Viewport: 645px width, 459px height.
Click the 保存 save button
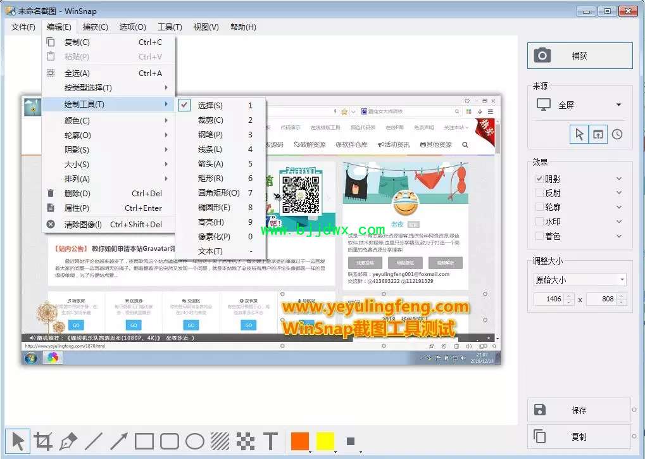pyautogui.click(x=579, y=410)
